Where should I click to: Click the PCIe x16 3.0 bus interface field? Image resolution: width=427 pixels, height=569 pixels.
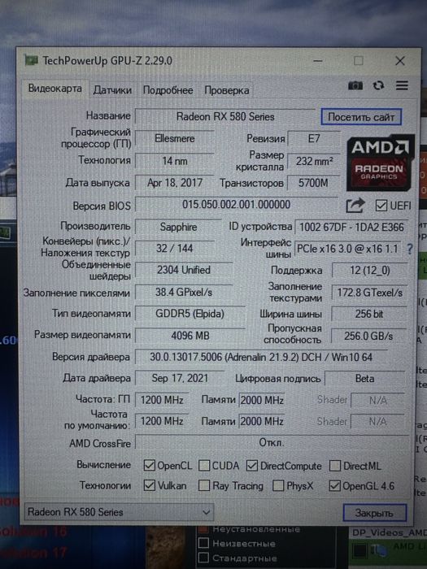[348, 249]
